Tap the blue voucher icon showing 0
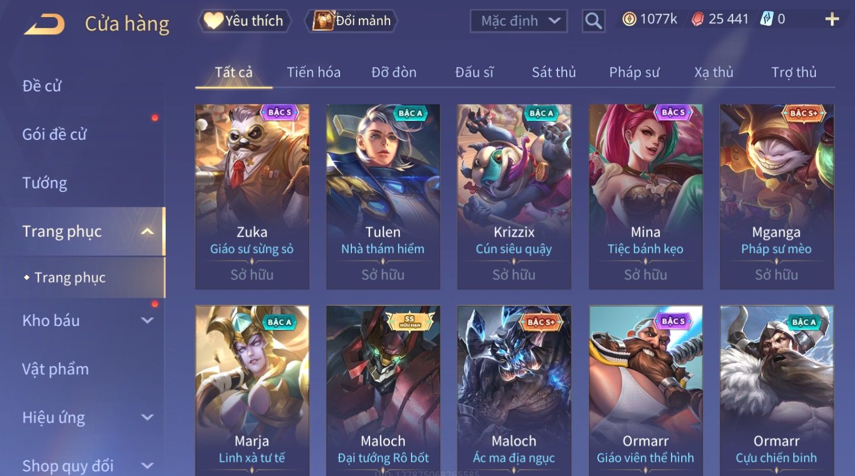 click(766, 19)
